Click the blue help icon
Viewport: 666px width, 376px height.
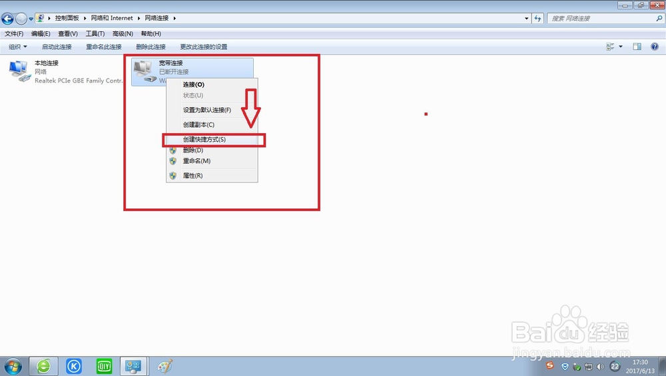click(x=655, y=47)
